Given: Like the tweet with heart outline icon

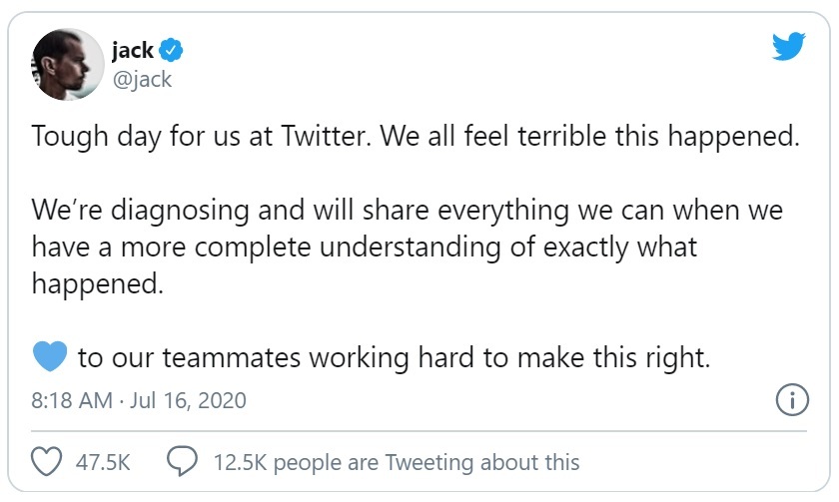Looking at the screenshot, I should (x=47, y=462).
